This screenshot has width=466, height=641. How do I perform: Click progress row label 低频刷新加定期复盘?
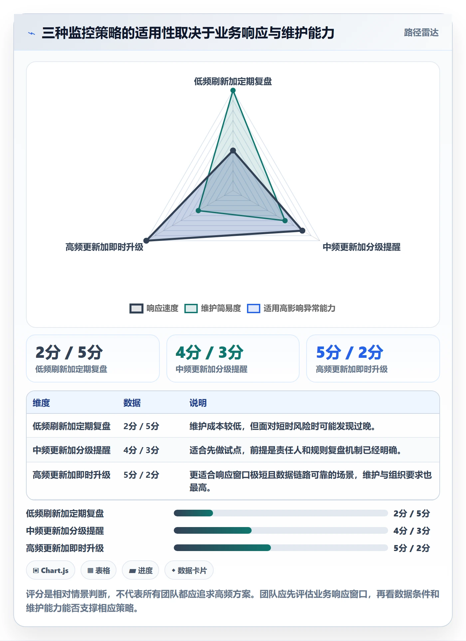[x=65, y=513]
